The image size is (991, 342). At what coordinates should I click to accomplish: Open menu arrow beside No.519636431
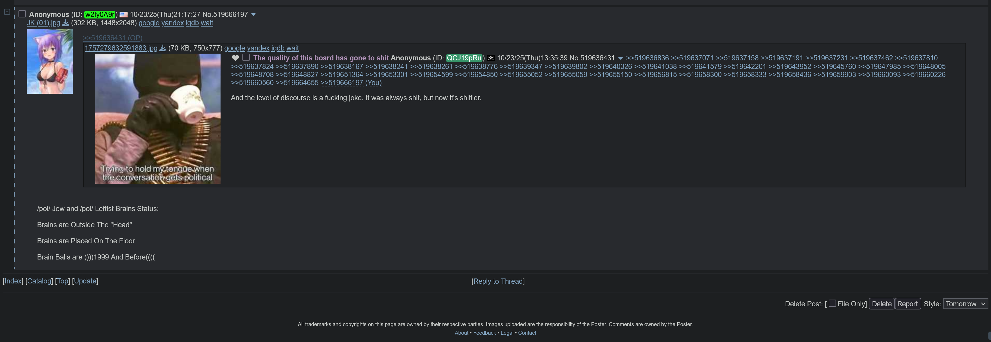620,59
